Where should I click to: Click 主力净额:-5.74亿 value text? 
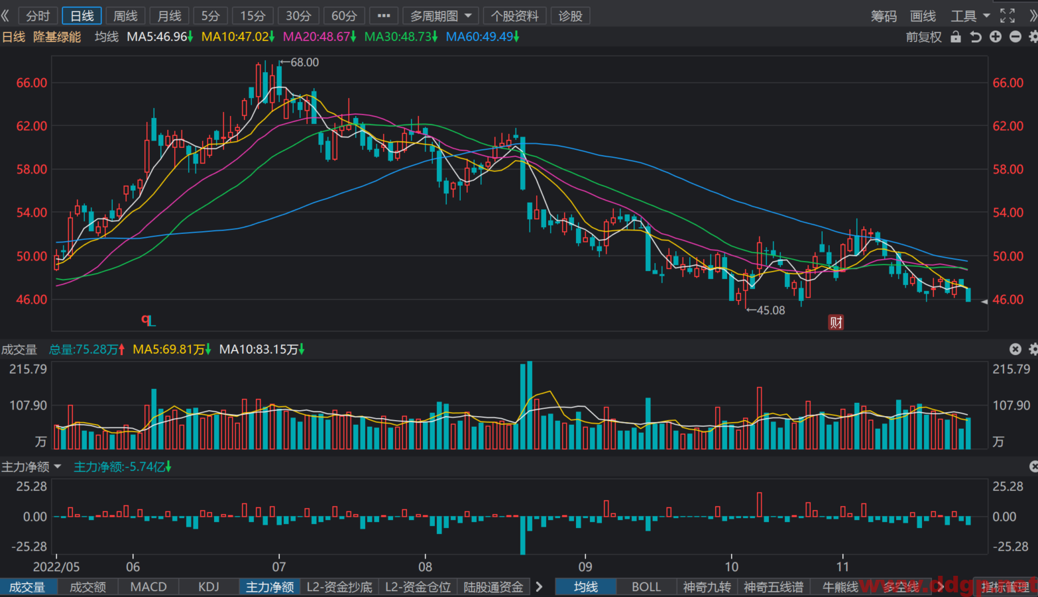123,467
